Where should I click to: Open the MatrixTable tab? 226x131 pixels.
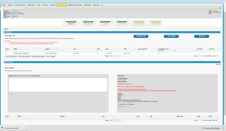[x=88, y=5]
